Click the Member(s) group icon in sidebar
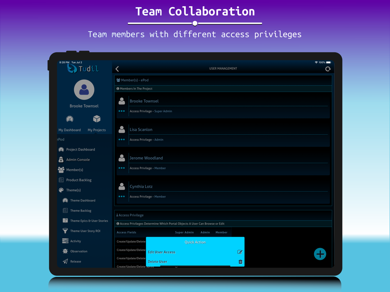 61,170
